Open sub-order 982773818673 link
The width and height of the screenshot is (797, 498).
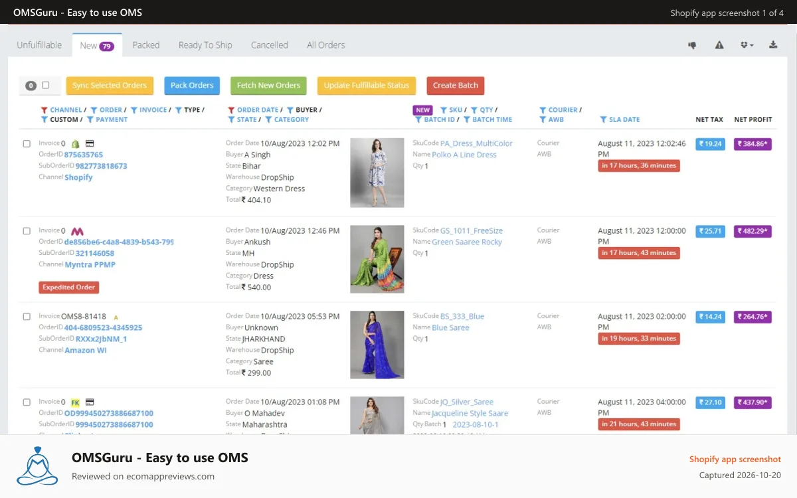[101, 166]
